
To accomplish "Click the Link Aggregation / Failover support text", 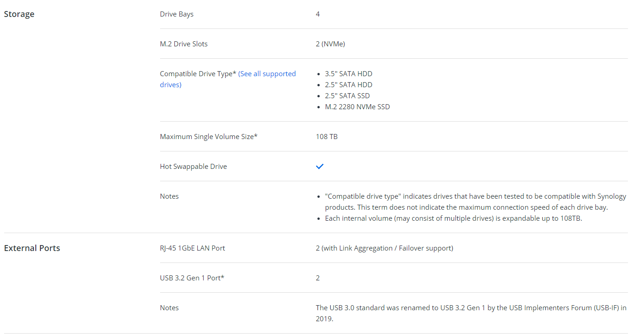I will point(384,248).
